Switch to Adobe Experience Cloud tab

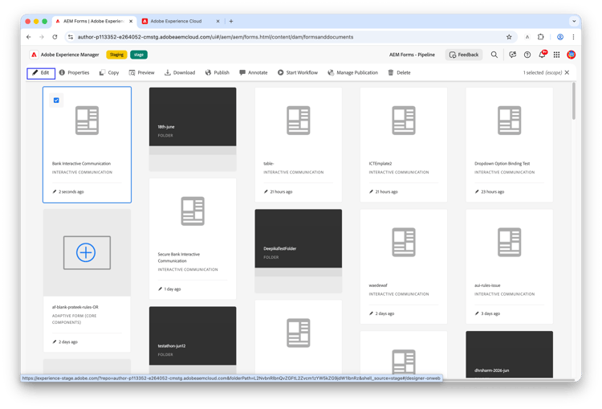click(x=176, y=21)
